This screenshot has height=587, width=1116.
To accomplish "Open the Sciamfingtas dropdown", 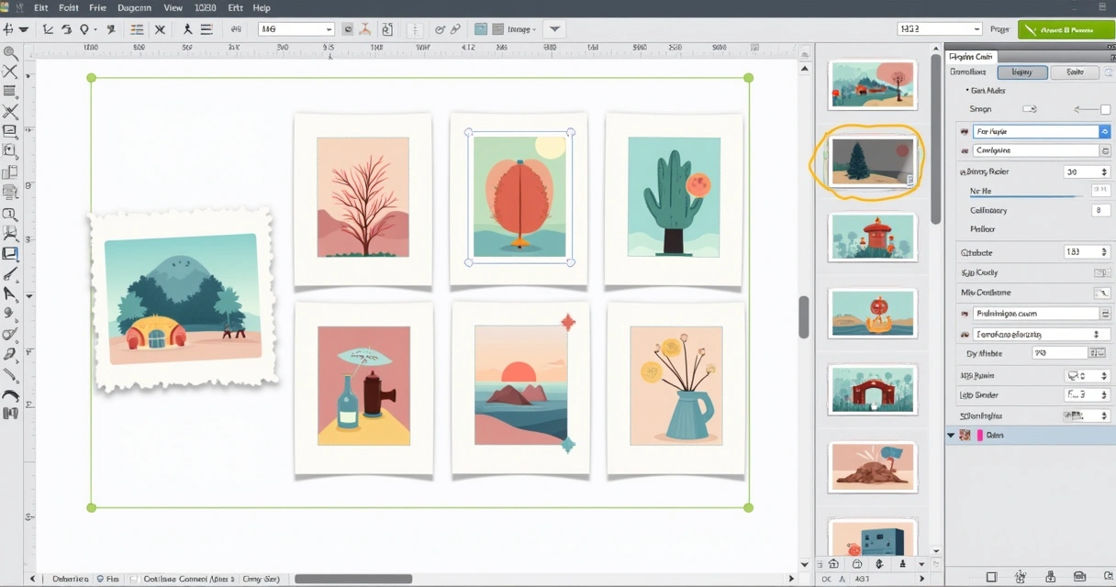I will (x=1103, y=415).
